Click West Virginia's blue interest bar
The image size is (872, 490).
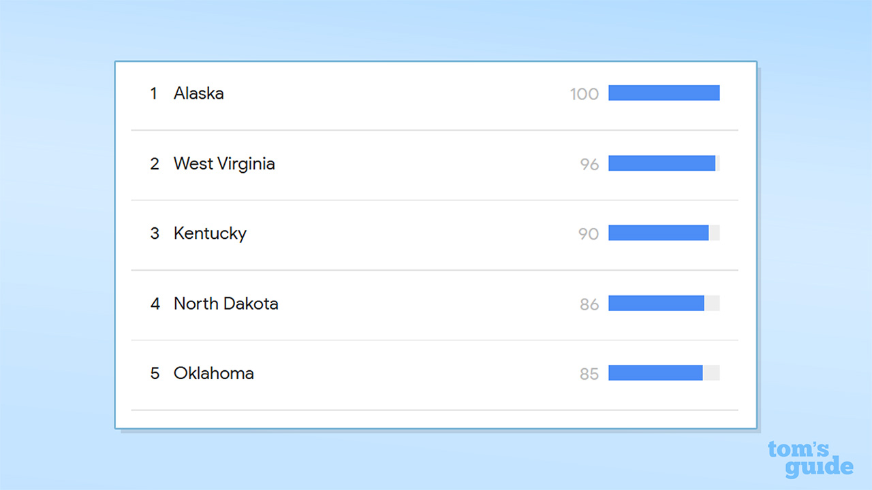coord(661,163)
